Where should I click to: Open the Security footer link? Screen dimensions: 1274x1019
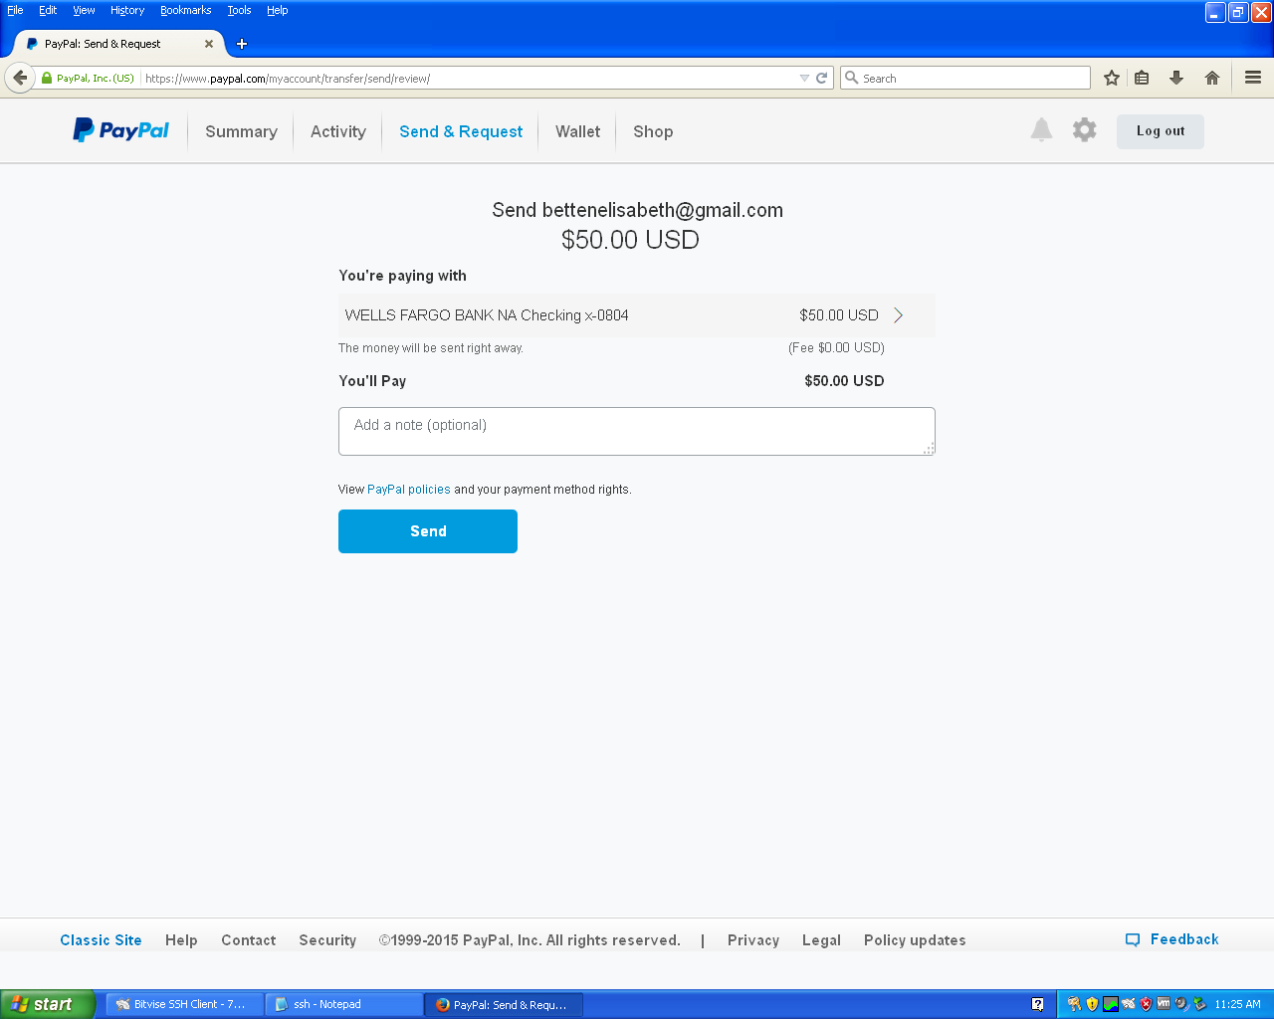tap(327, 940)
